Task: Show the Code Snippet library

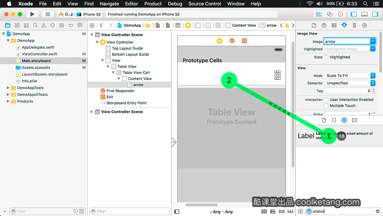Action: click(334, 120)
